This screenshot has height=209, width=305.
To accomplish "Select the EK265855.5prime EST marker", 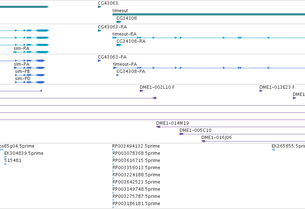I will [x=273, y=150].
